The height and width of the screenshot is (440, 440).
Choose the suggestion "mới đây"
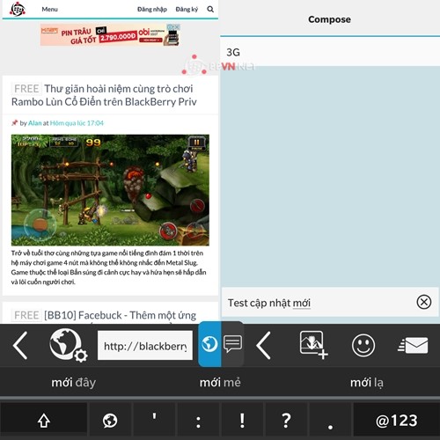click(x=73, y=383)
